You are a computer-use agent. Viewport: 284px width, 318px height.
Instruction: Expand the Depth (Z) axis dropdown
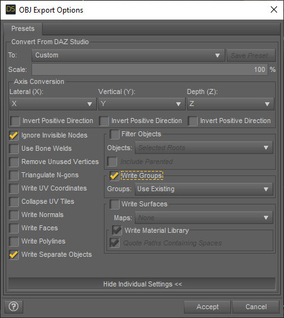[230, 103]
